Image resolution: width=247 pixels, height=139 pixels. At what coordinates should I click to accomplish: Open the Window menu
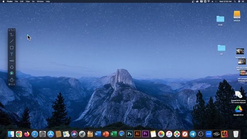[40, 2]
